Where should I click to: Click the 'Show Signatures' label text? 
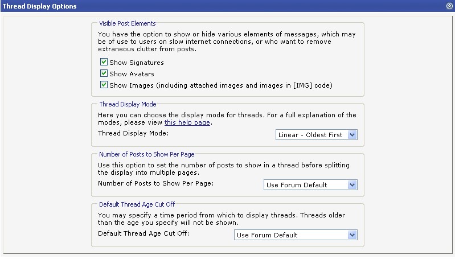[x=137, y=63]
